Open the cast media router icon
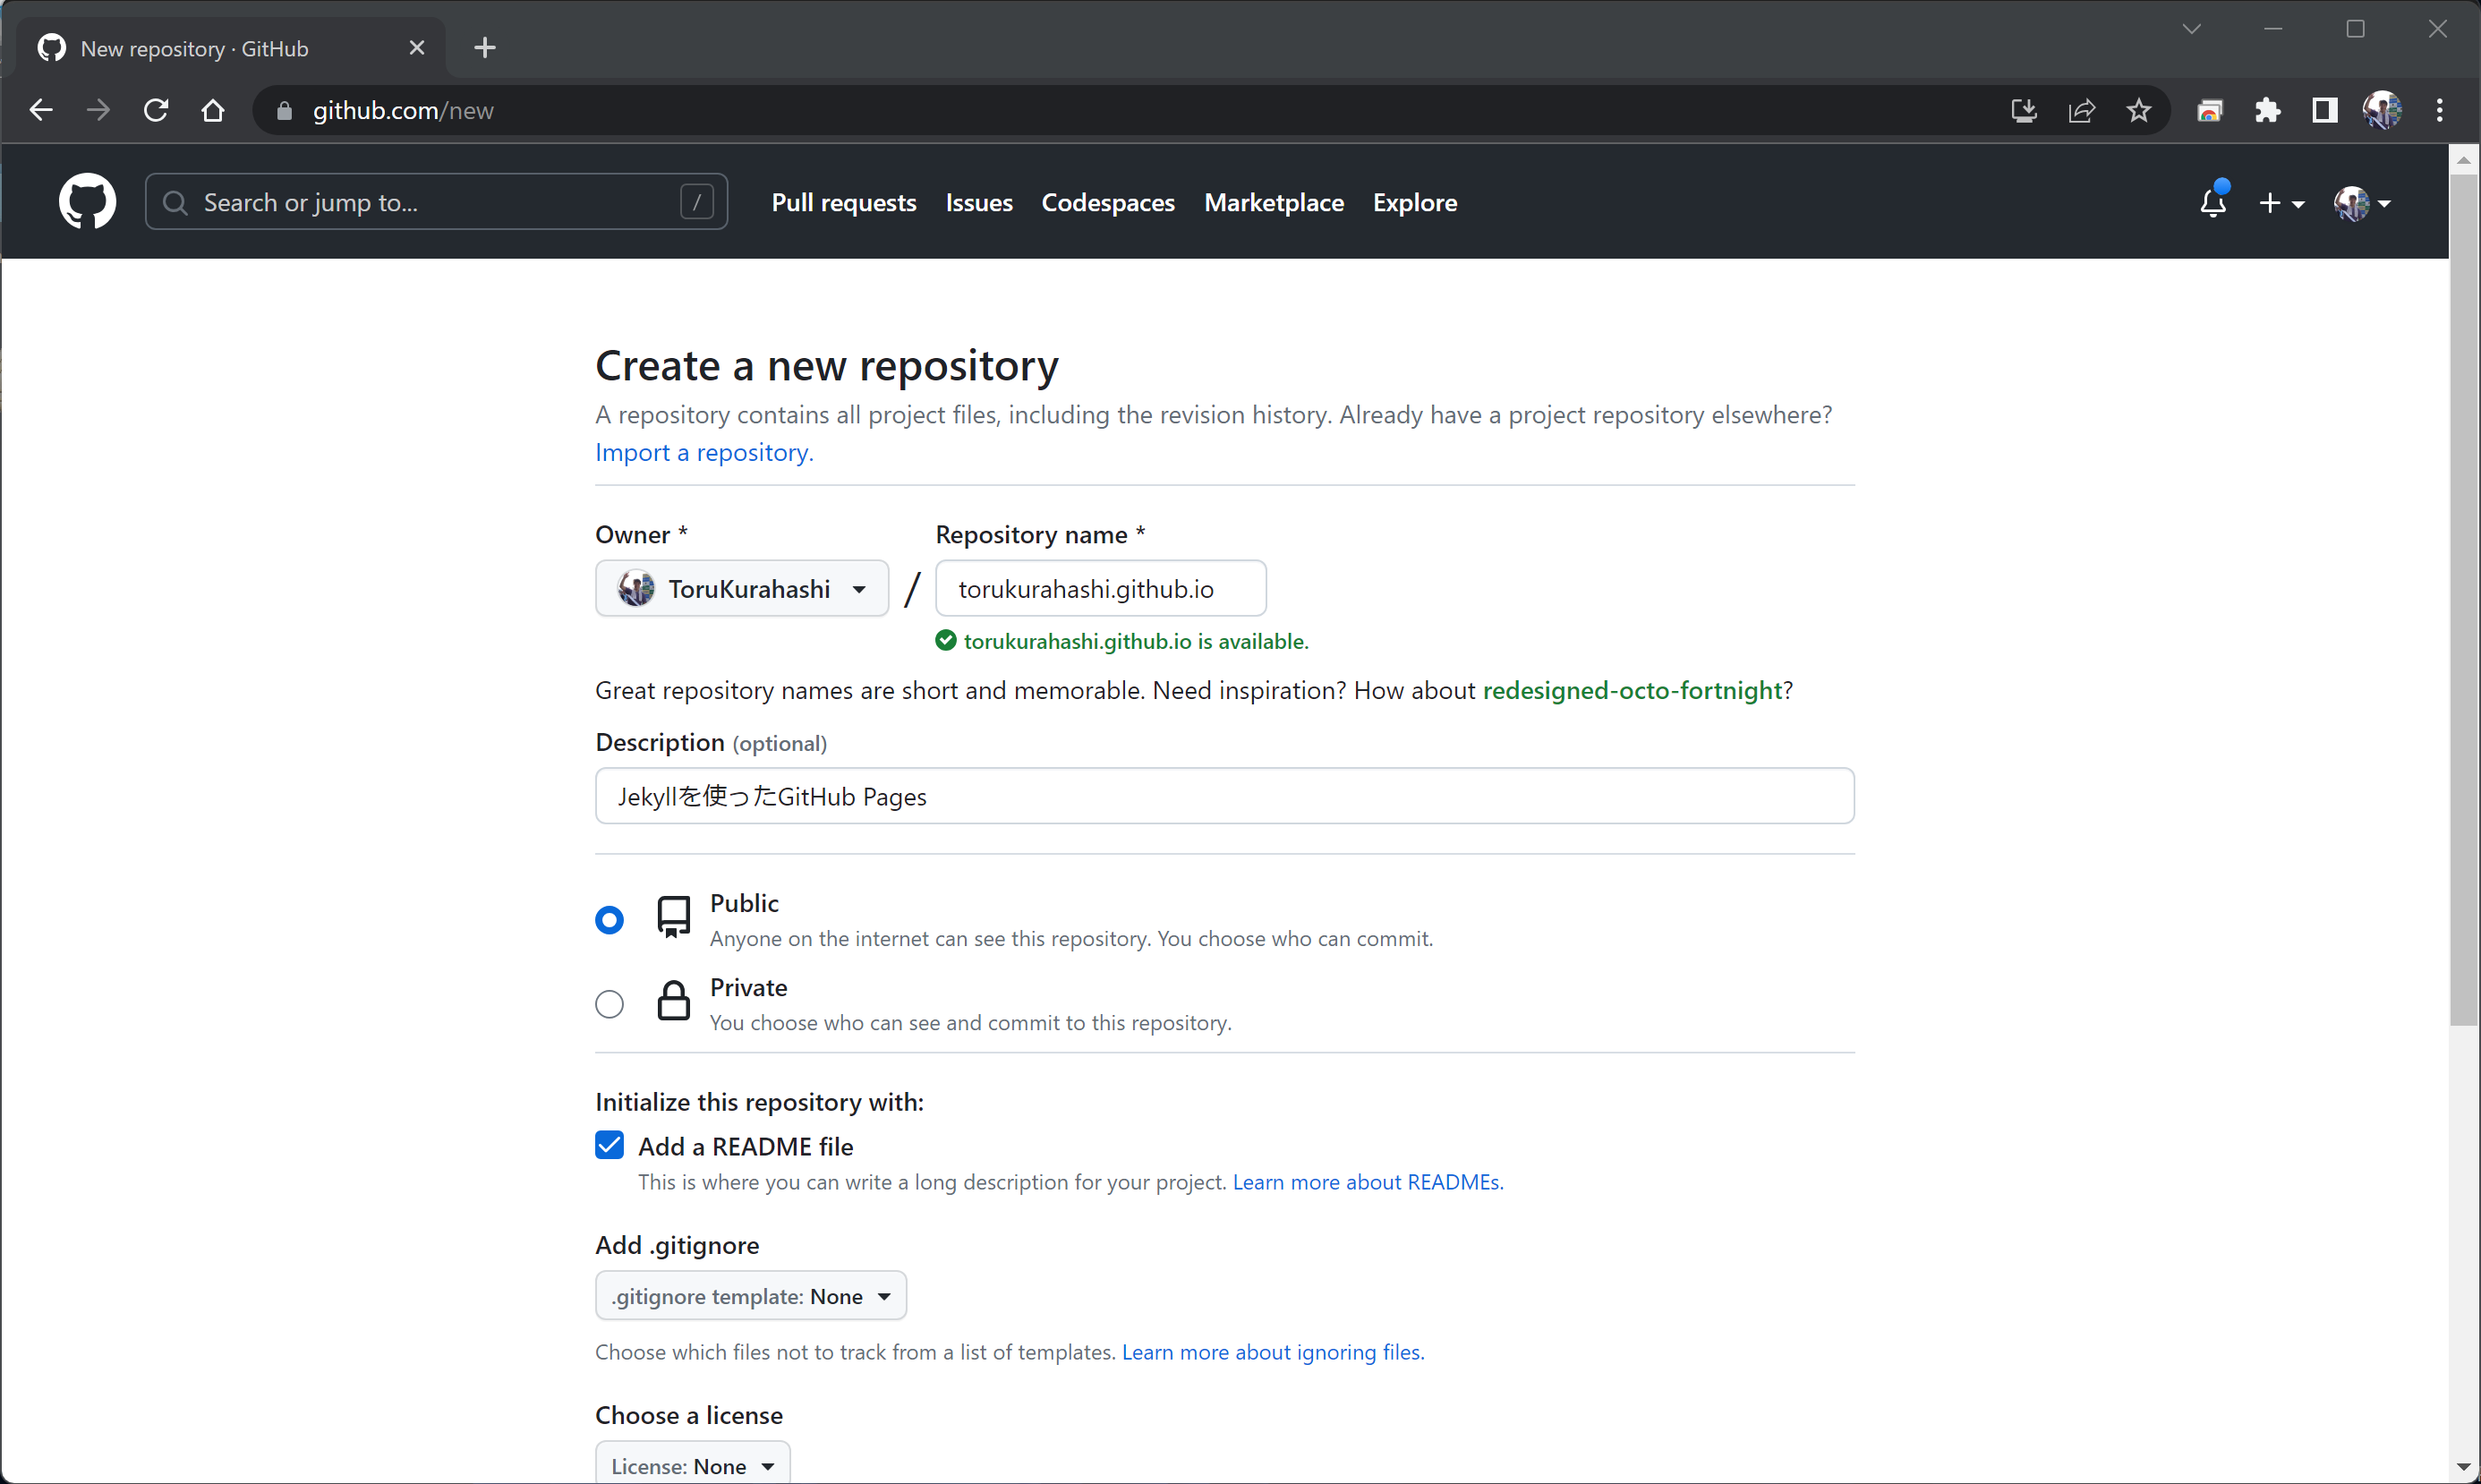Viewport: 2481px width, 1484px height. point(2210,110)
